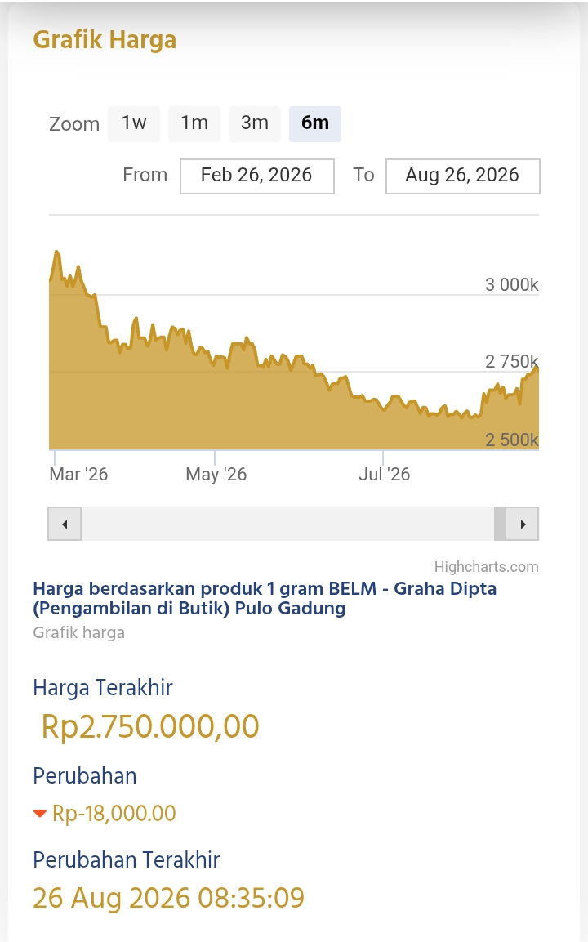The height and width of the screenshot is (942, 588).
Task: Click the Jul '26 axis tick label
Action: (x=385, y=474)
